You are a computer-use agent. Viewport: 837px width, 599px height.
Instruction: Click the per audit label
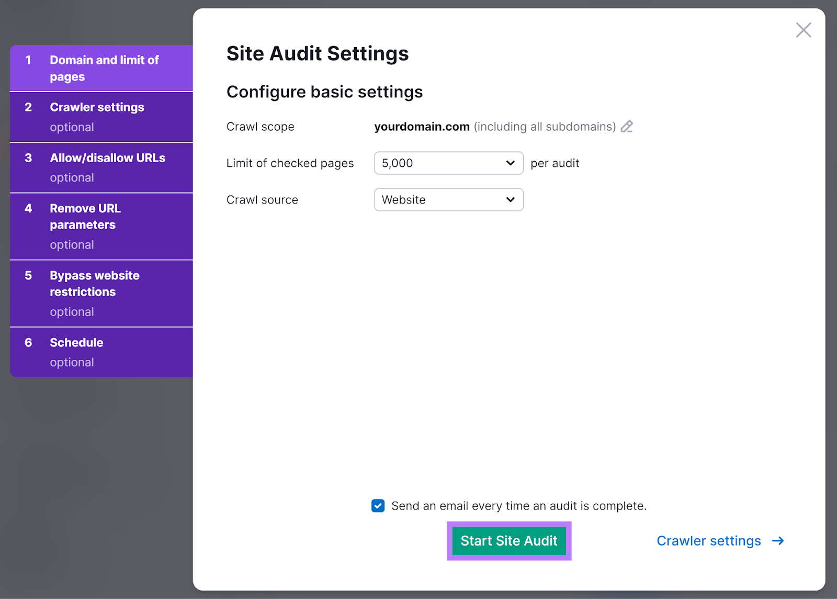point(555,163)
